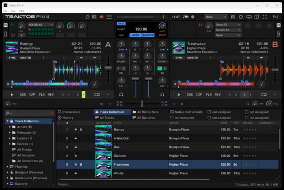Viewport: 284px width, 190px height.
Task: Click CUE button on Deck A
Action: (23, 94)
